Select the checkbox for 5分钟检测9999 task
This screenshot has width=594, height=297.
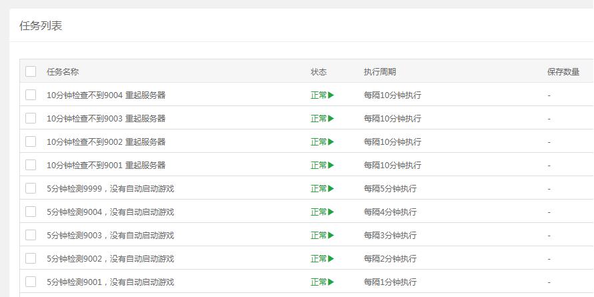point(31,188)
